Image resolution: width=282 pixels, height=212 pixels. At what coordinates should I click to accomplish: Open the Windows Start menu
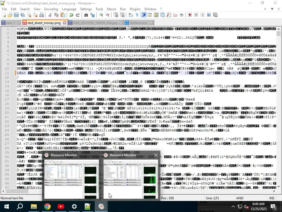click(x=7, y=206)
